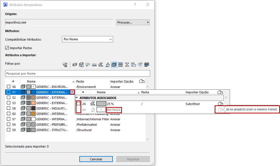Screen dimensions: 280x166
Task: Filter by Composites icon
Action: (121, 64)
